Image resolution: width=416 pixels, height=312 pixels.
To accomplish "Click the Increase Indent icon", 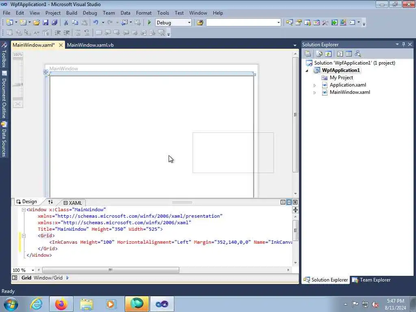I will pos(67,32).
